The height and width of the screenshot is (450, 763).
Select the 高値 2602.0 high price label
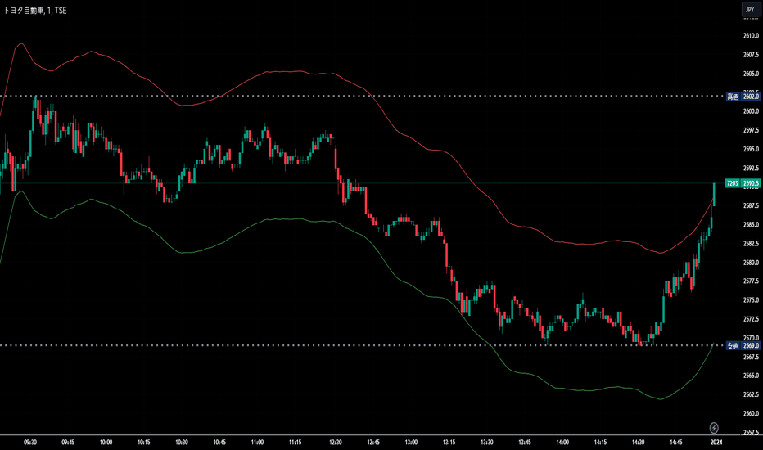[x=743, y=97]
